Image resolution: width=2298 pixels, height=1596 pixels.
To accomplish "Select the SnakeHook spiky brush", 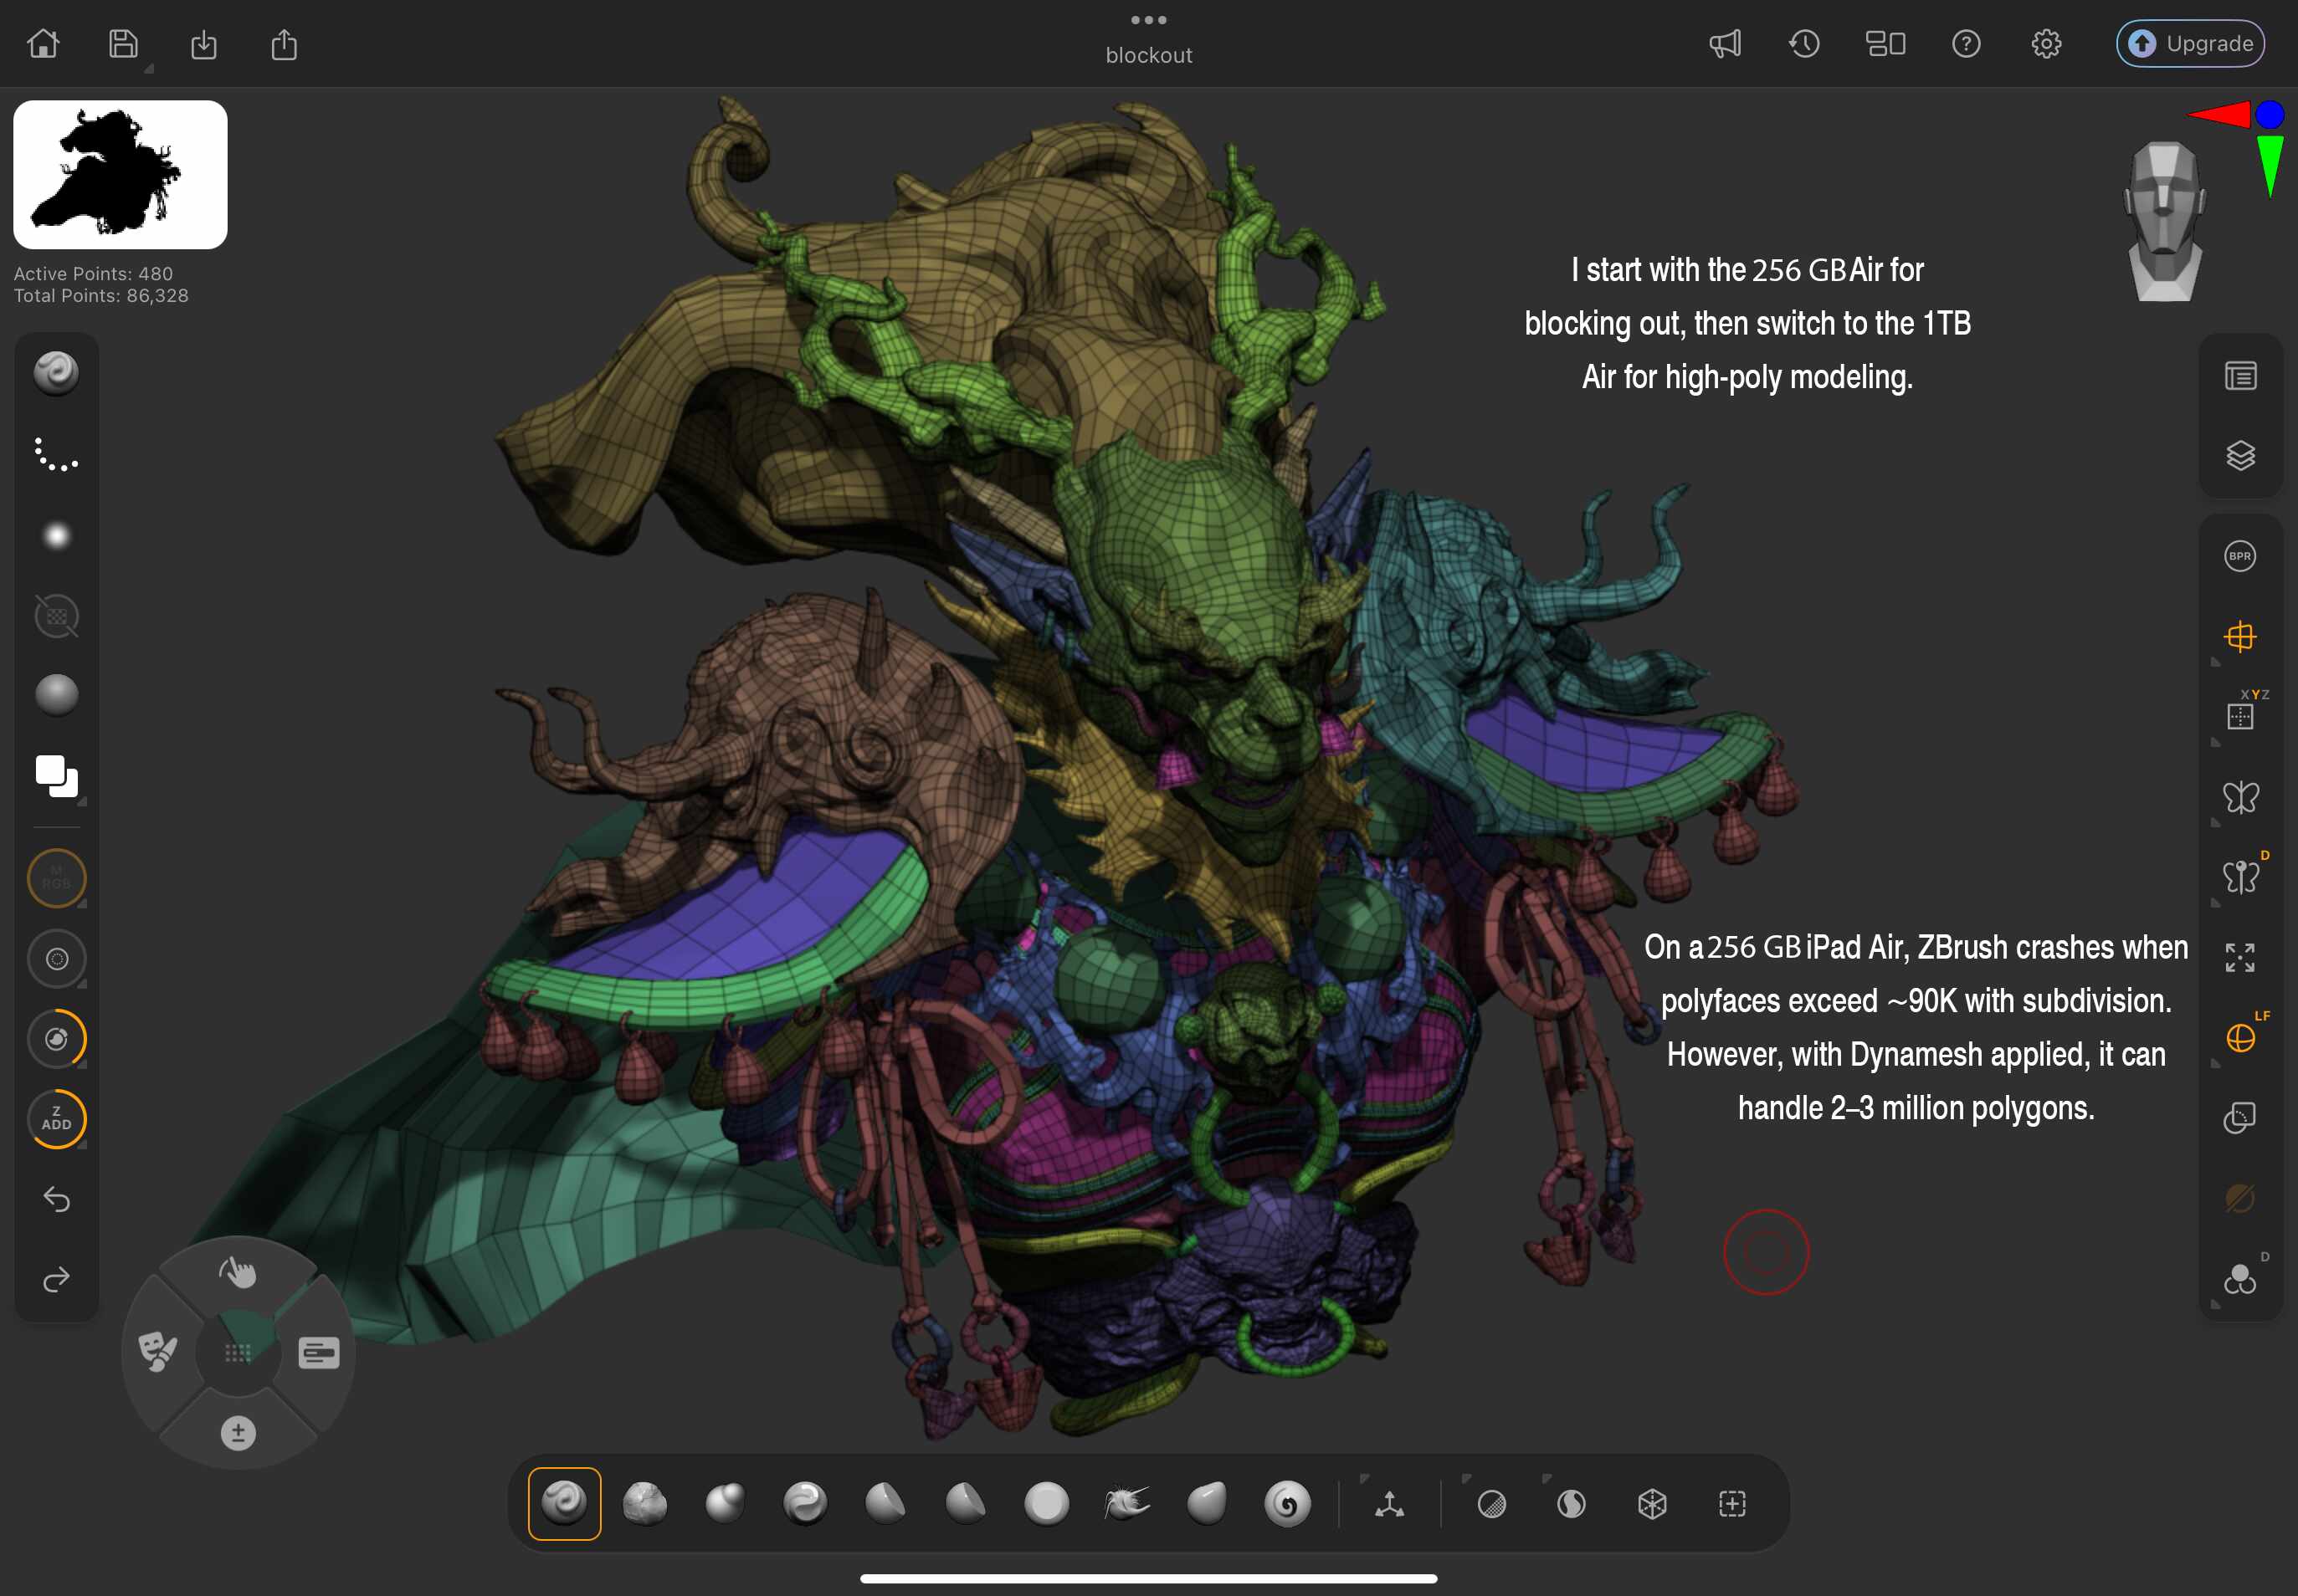I will pyautogui.click(x=1126, y=1503).
